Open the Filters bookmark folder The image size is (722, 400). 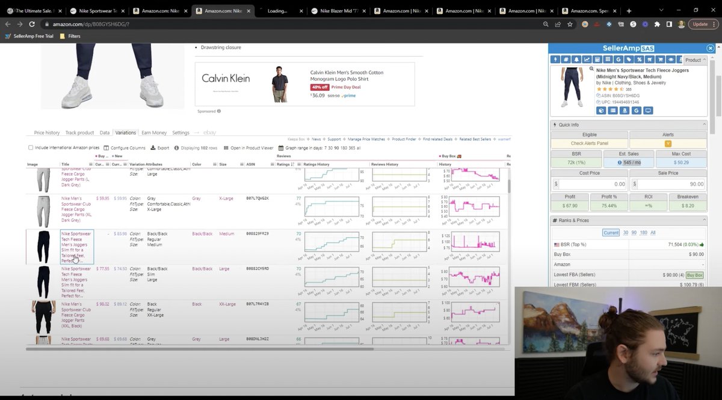(70, 36)
